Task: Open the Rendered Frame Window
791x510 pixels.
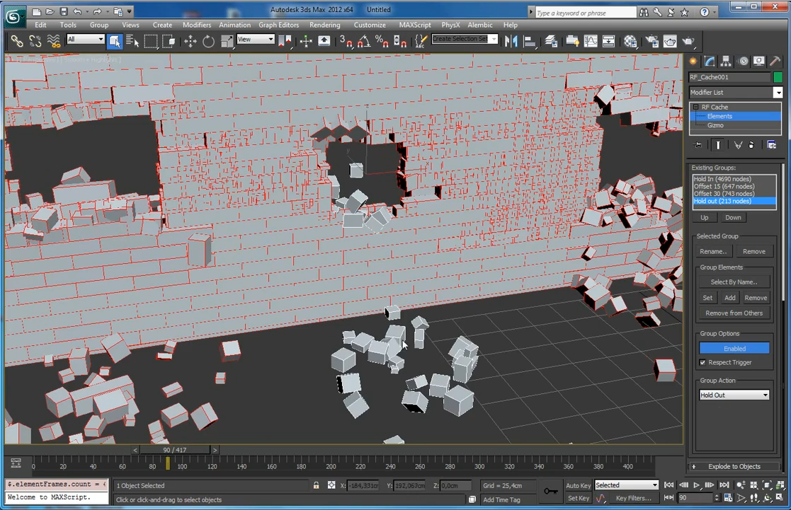Action: (670, 41)
